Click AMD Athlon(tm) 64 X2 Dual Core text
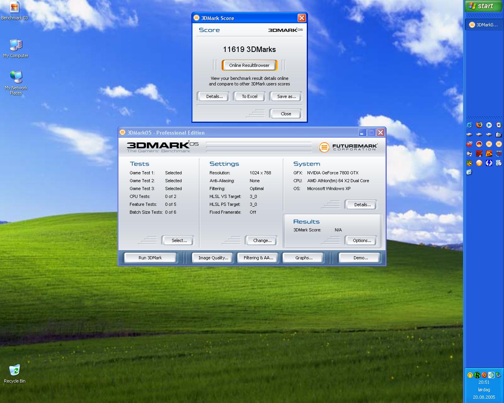The image size is (504, 403). pos(338,181)
